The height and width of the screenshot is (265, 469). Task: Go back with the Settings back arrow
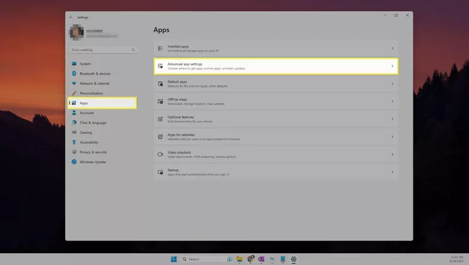click(x=71, y=17)
